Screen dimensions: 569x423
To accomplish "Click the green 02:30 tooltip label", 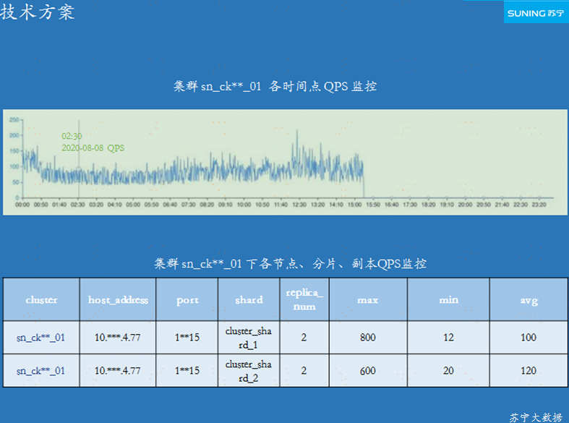I will [x=72, y=136].
